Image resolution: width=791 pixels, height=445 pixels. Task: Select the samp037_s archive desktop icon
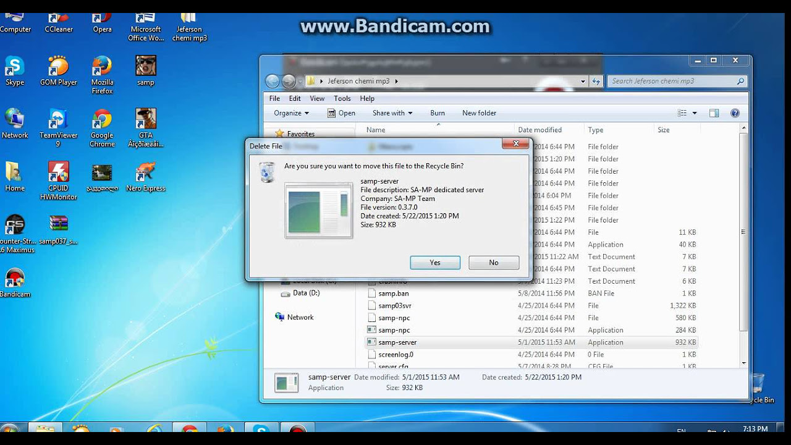(x=58, y=231)
